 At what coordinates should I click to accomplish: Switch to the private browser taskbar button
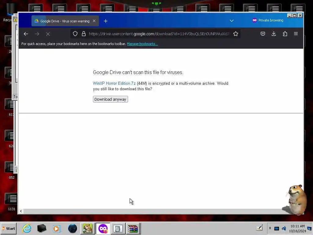pyautogui.click(x=103, y=228)
